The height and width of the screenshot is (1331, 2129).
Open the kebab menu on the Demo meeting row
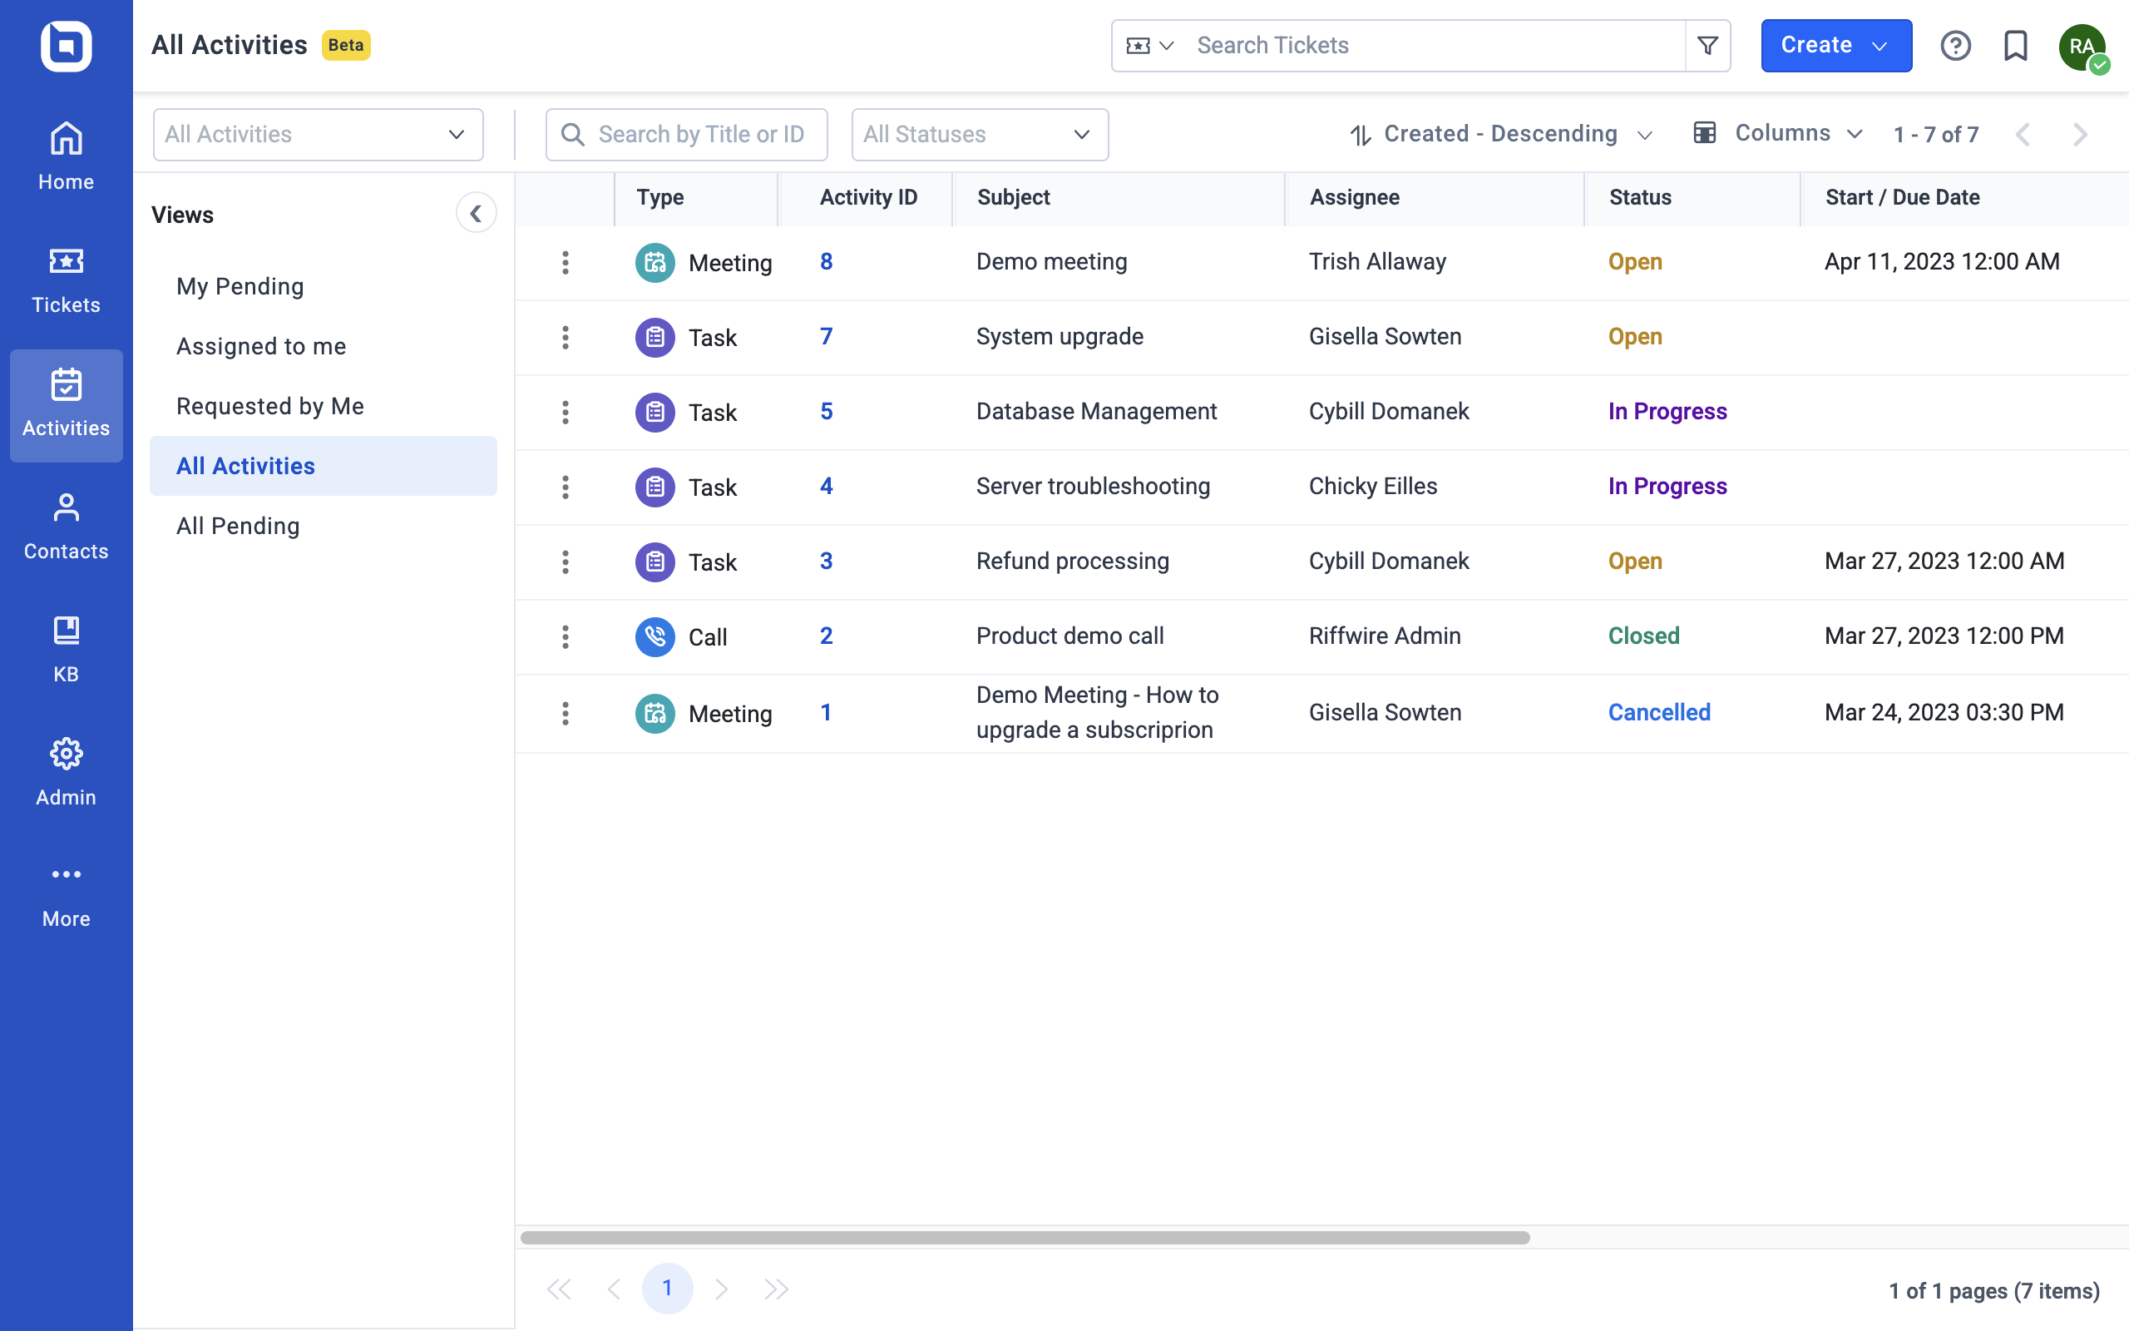click(565, 261)
